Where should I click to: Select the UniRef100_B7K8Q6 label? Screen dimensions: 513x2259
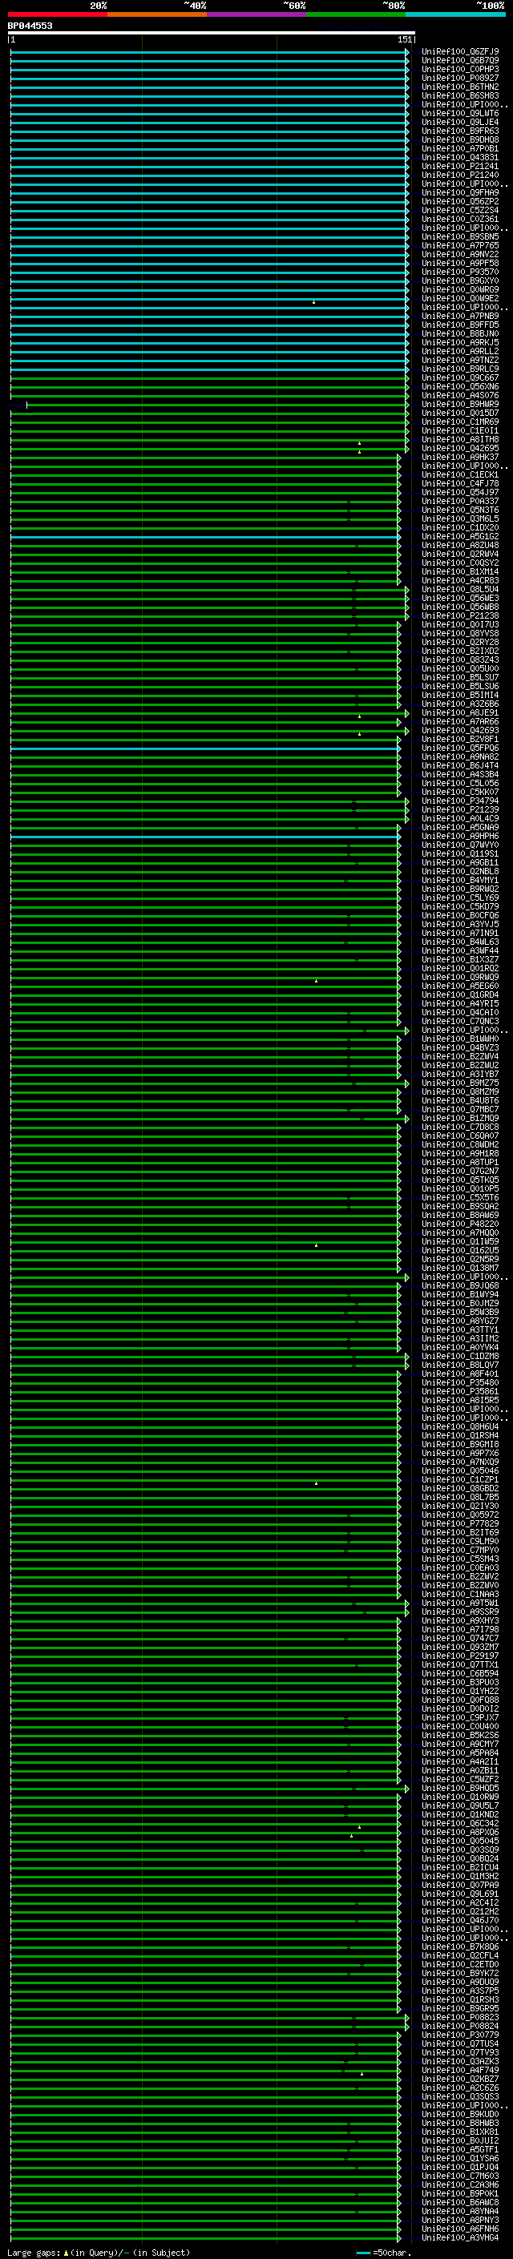pyautogui.click(x=460, y=1946)
